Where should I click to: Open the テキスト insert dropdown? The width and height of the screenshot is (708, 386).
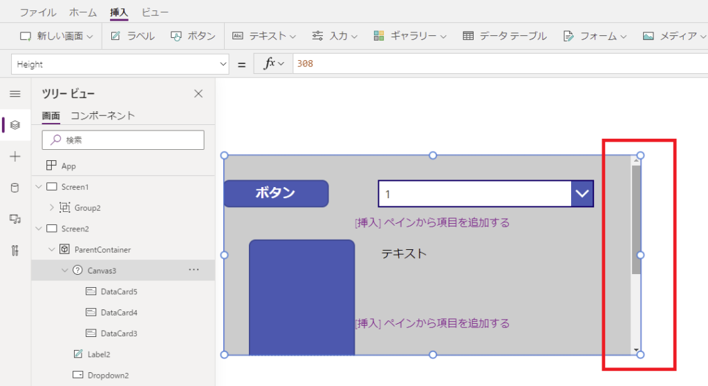pos(263,36)
